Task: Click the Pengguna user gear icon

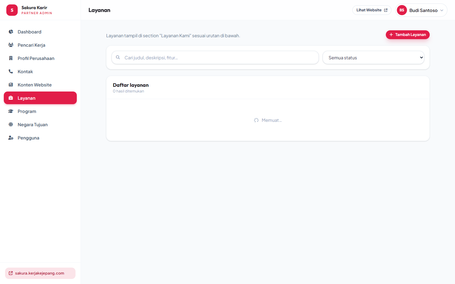Action: 11,138
